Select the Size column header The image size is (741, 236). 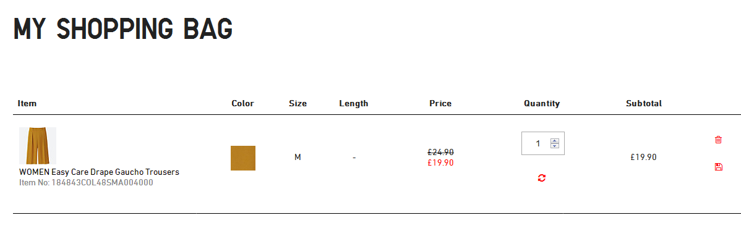298,103
